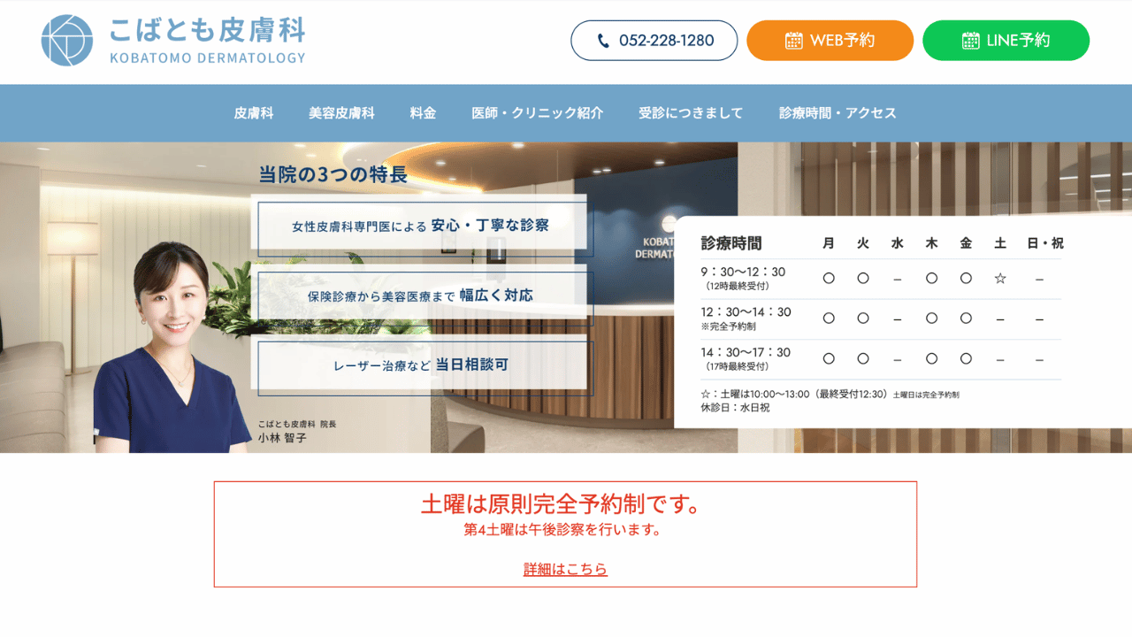The width and height of the screenshot is (1132, 637).
Task: Click the ※完全予約制 note text
Action: coord(727,326)
